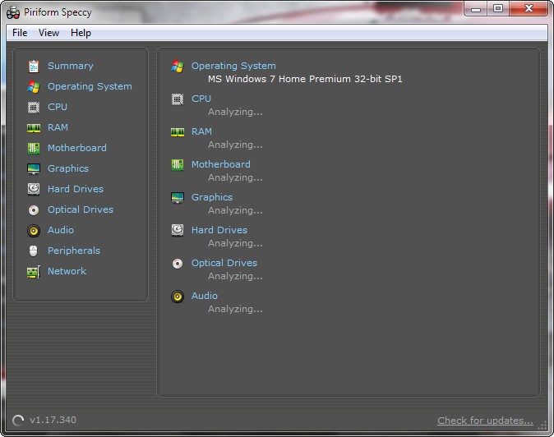
Task: Click the Motherboard icon in summary panel
Action: tap(178, 164)
